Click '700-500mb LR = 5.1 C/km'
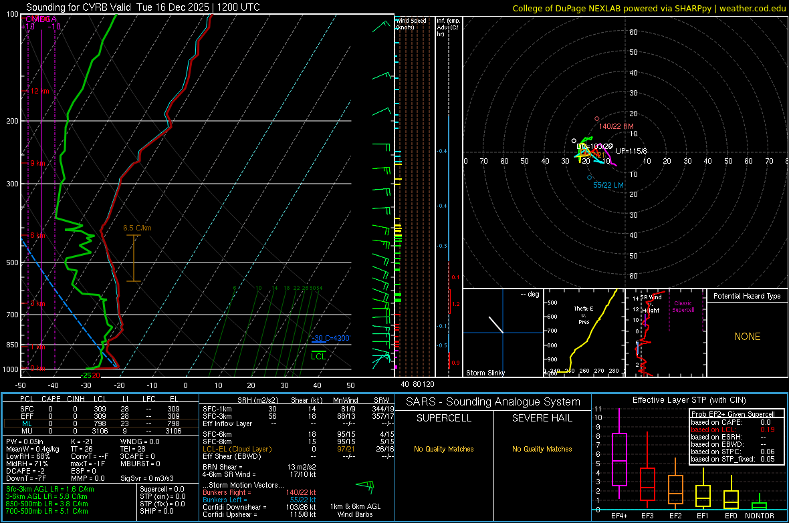This screenshot has width=789, height=523. click(47, 511)
